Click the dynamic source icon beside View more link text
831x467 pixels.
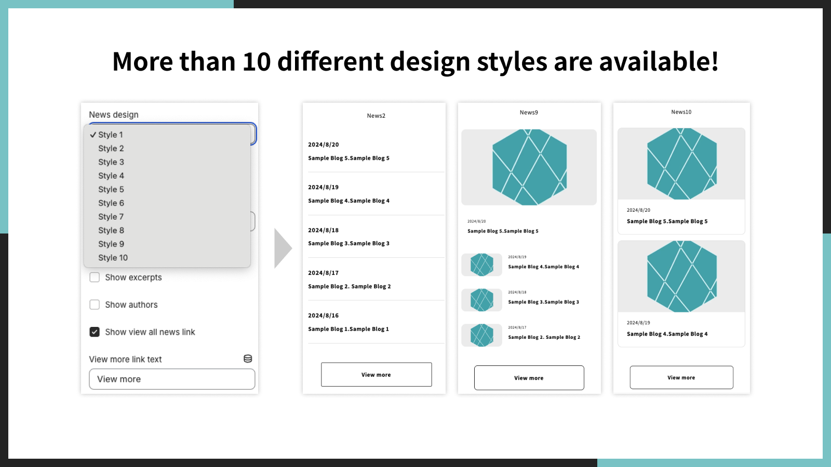click(248, 358)
